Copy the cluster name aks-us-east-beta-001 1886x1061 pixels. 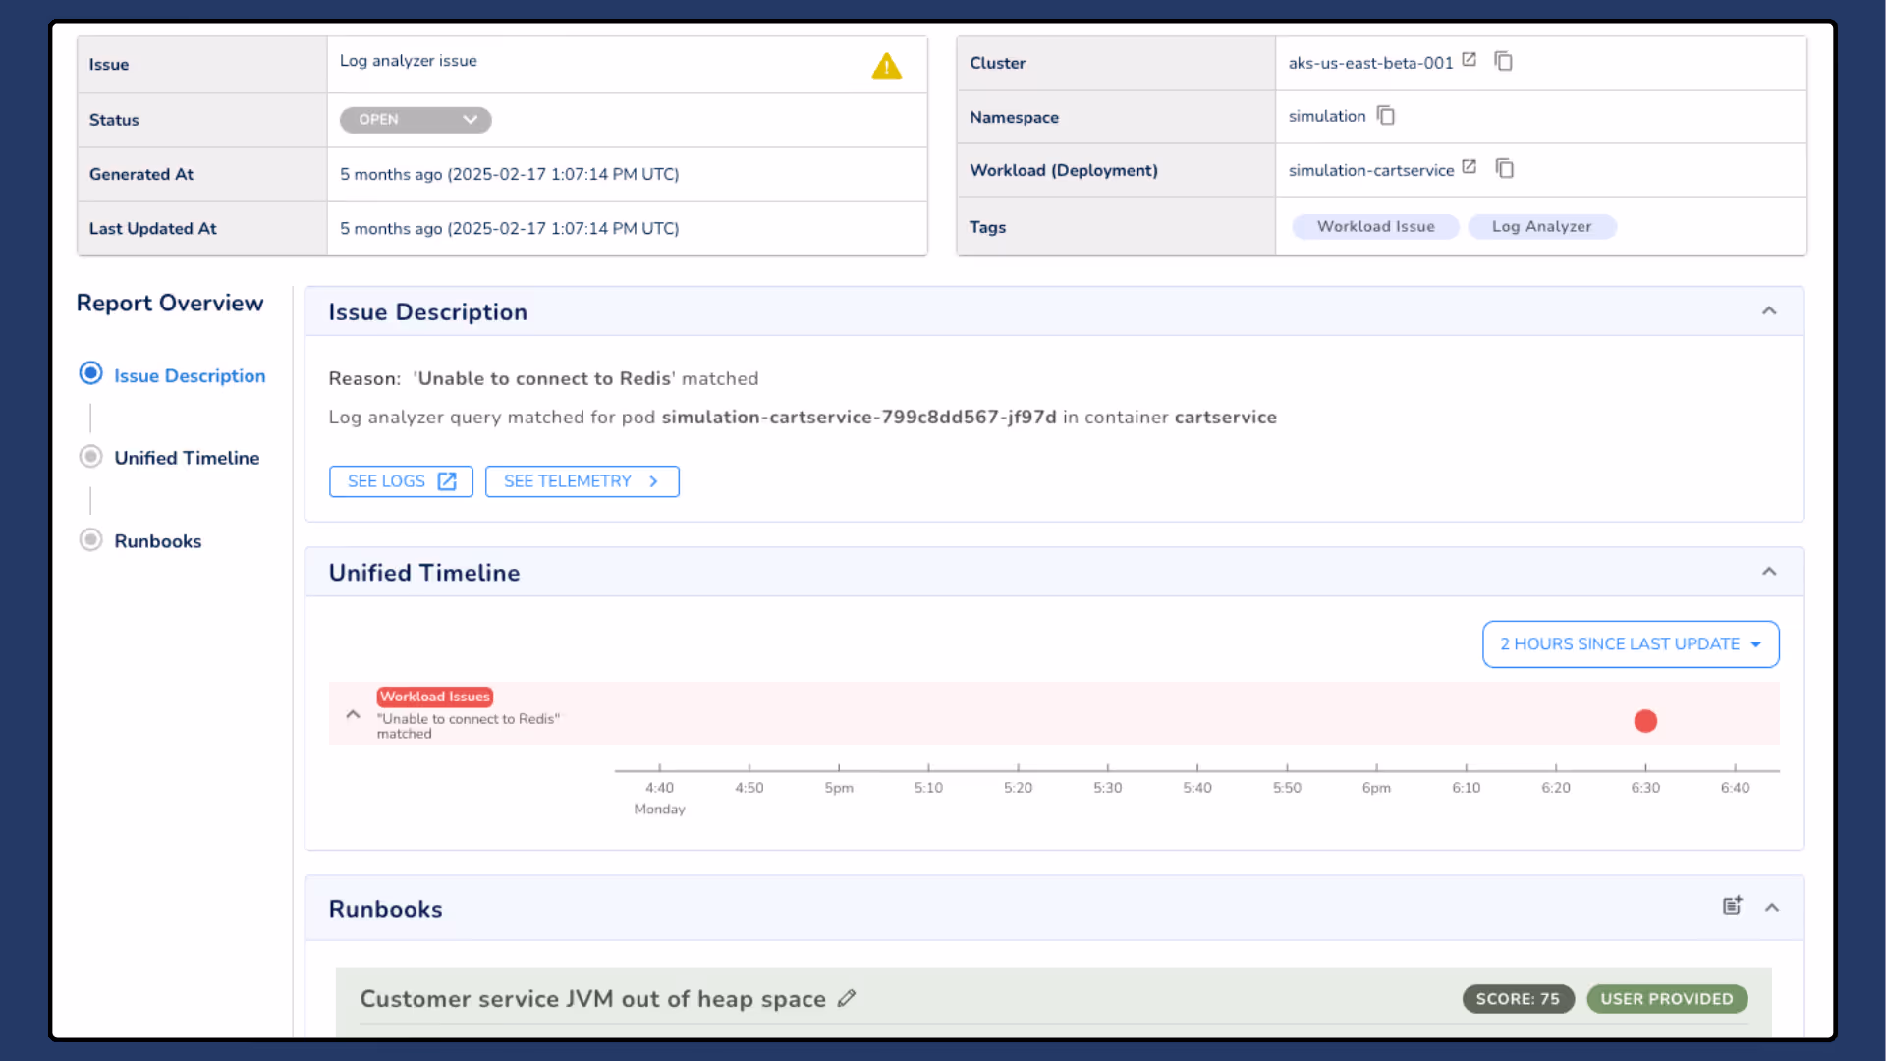1503,61
